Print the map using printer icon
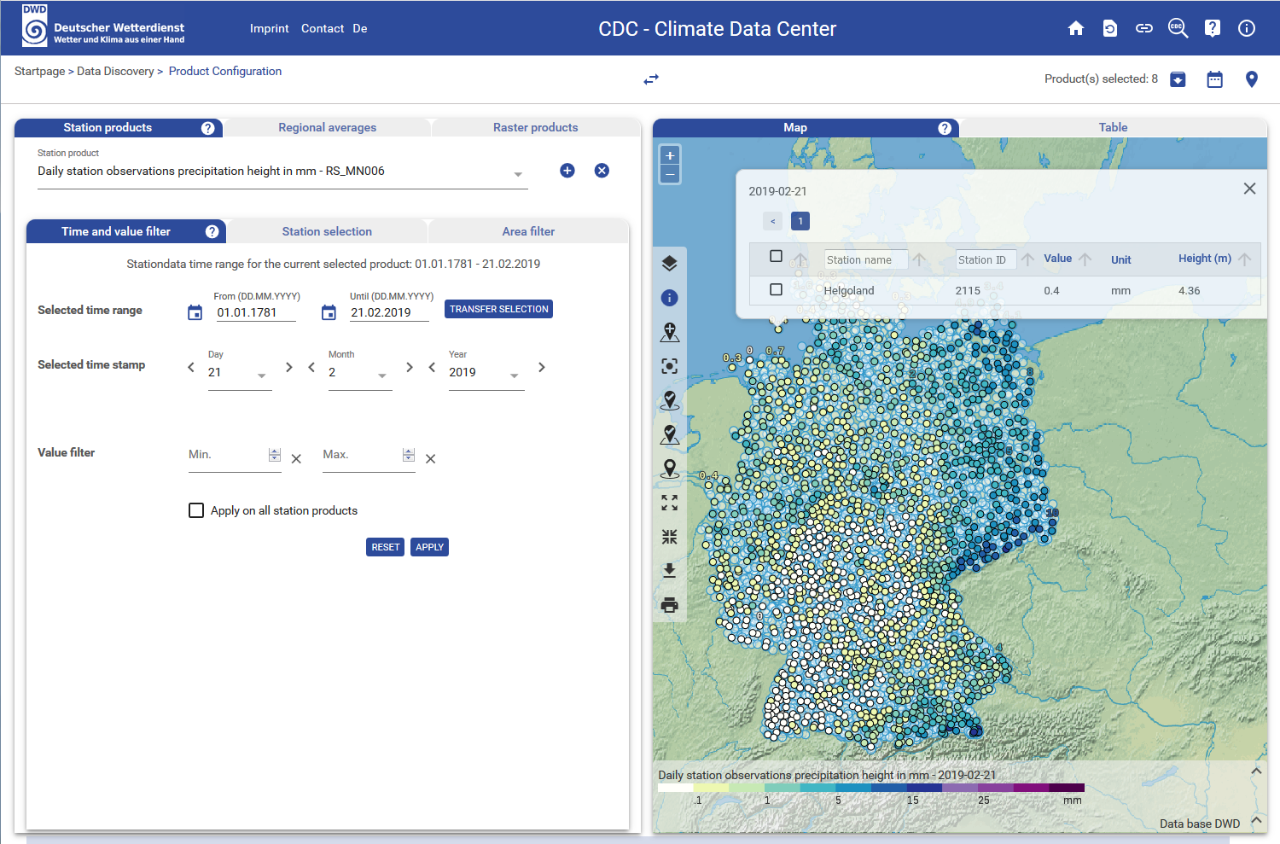The height and width of the screenshot is (844, 1280). point(670,605)
